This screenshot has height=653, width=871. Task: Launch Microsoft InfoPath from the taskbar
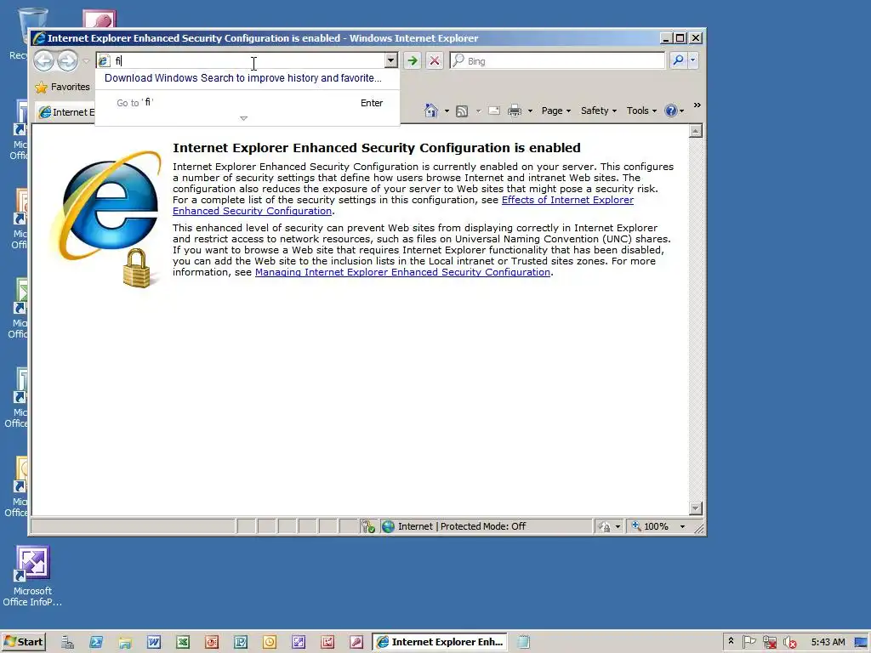pos(299,642)
